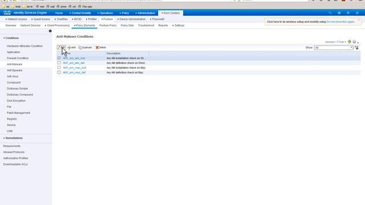Expand the TrustSec submenu

click(61, 19)
